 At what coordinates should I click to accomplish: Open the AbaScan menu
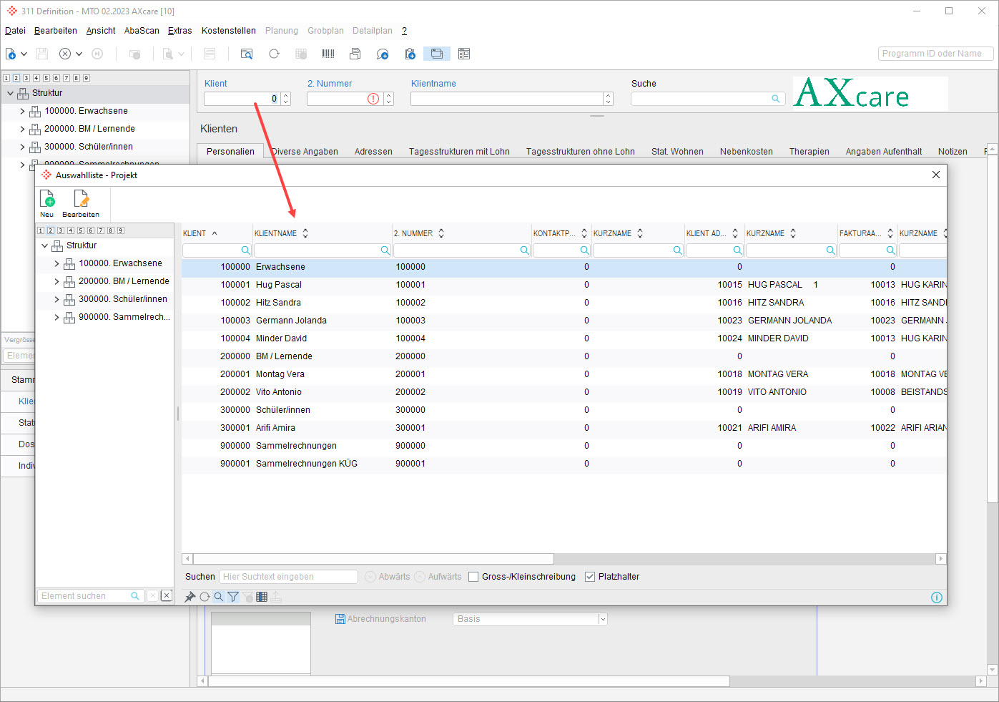(x=142, y=31)
